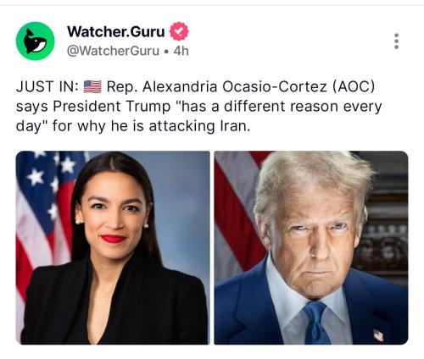Open the Watcher.Guru display name
Image resolution: width=424 pixels, height=359 pixels.
[x=116, y=31]
